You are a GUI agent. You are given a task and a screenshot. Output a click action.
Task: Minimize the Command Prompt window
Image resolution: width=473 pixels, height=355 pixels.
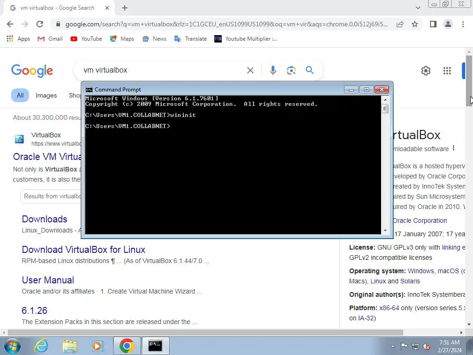click(351, 90)
